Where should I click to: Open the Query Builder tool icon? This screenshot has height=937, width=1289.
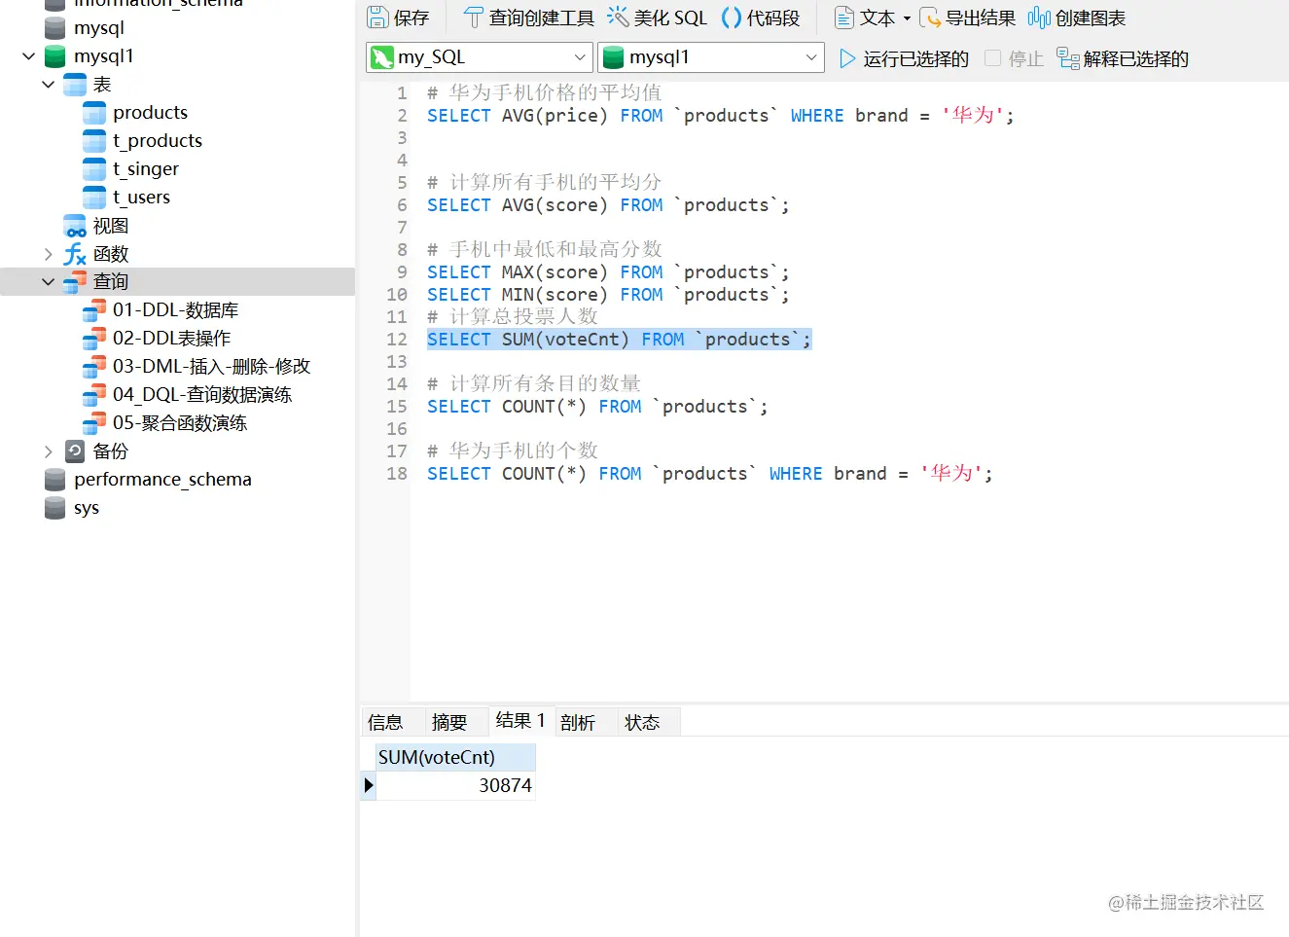coord(473,18)
